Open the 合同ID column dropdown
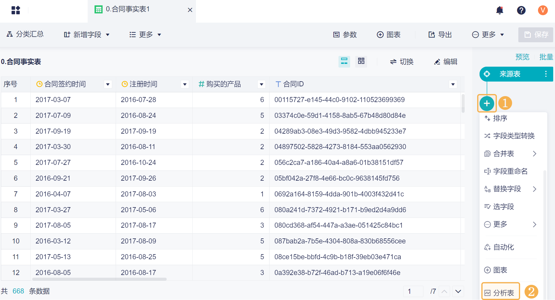 pos(453,85)
